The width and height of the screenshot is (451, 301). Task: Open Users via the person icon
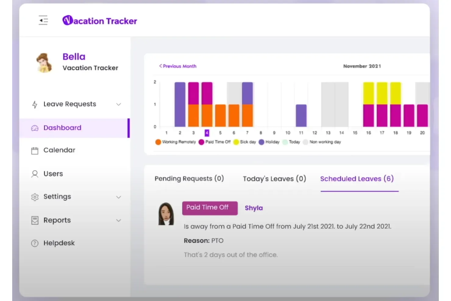click(35, 174)
